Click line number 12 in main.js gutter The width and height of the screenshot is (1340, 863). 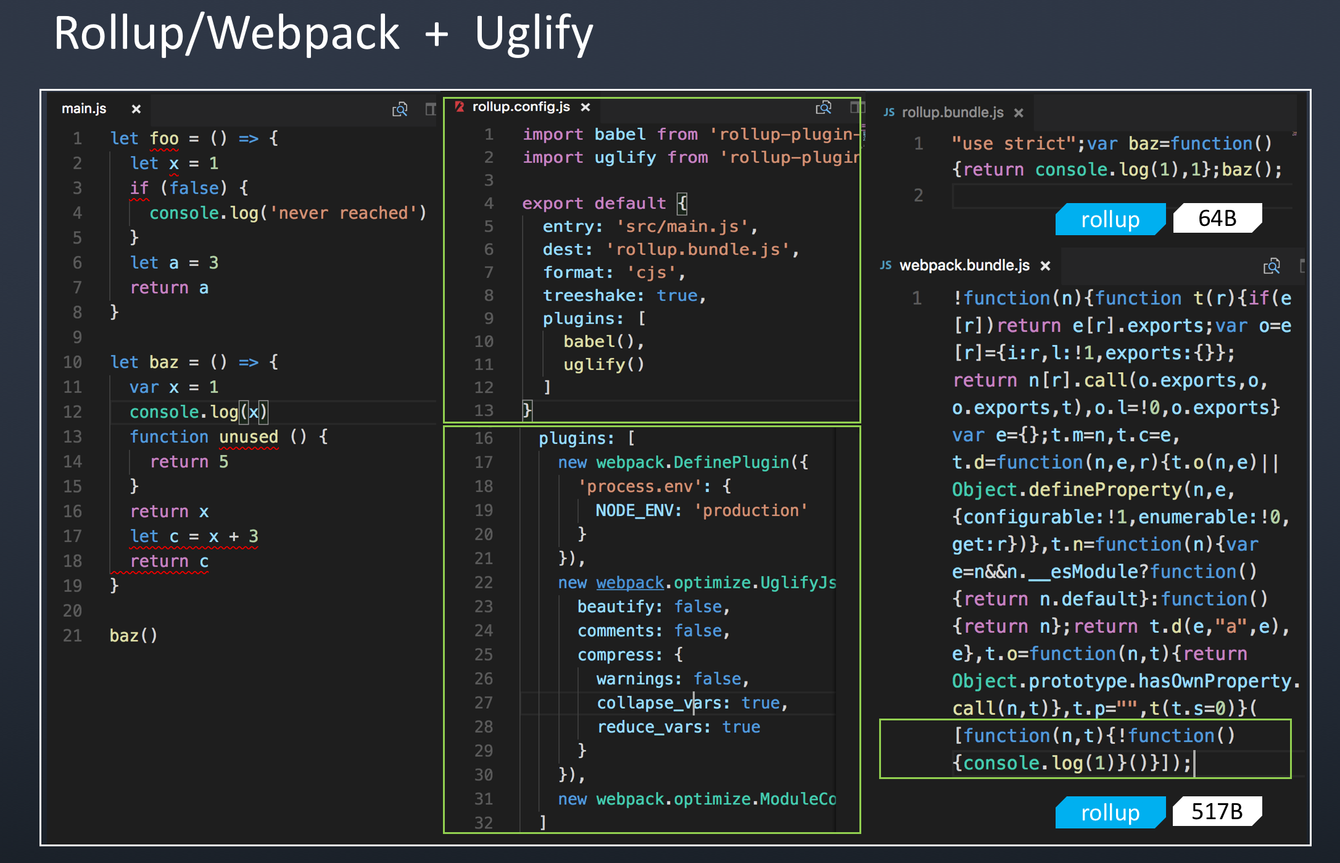tap(73, 412)
